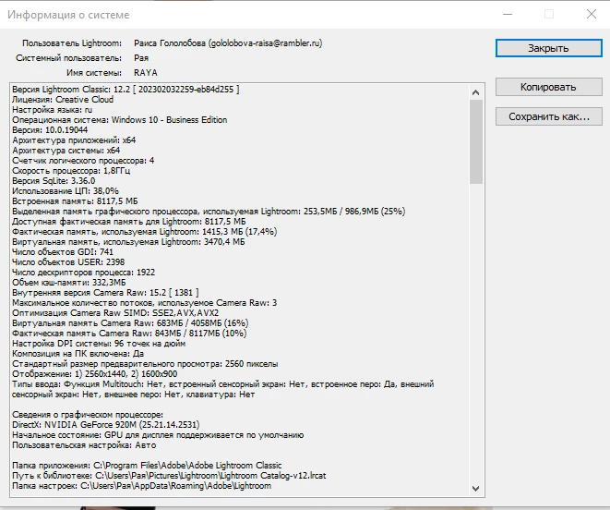Click the Максимальное количество потоков line
This screenshot has height=510, width=610.
145,302
